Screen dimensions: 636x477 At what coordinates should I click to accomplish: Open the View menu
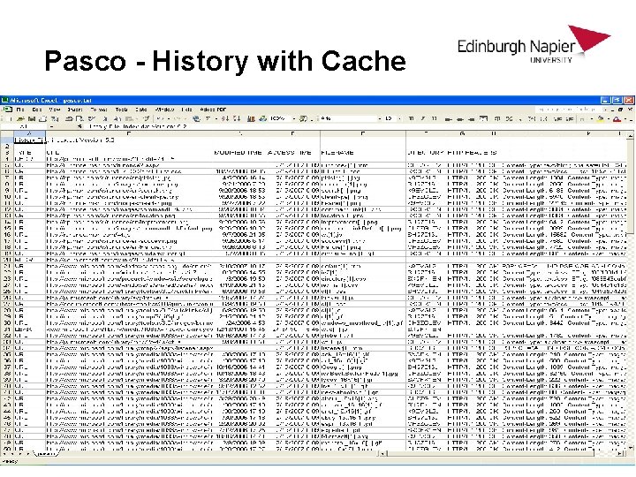point(55,110)
